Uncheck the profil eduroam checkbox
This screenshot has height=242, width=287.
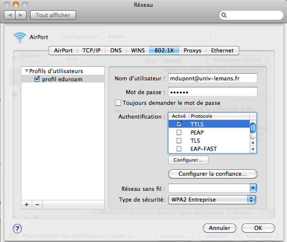tap(37, 79)
